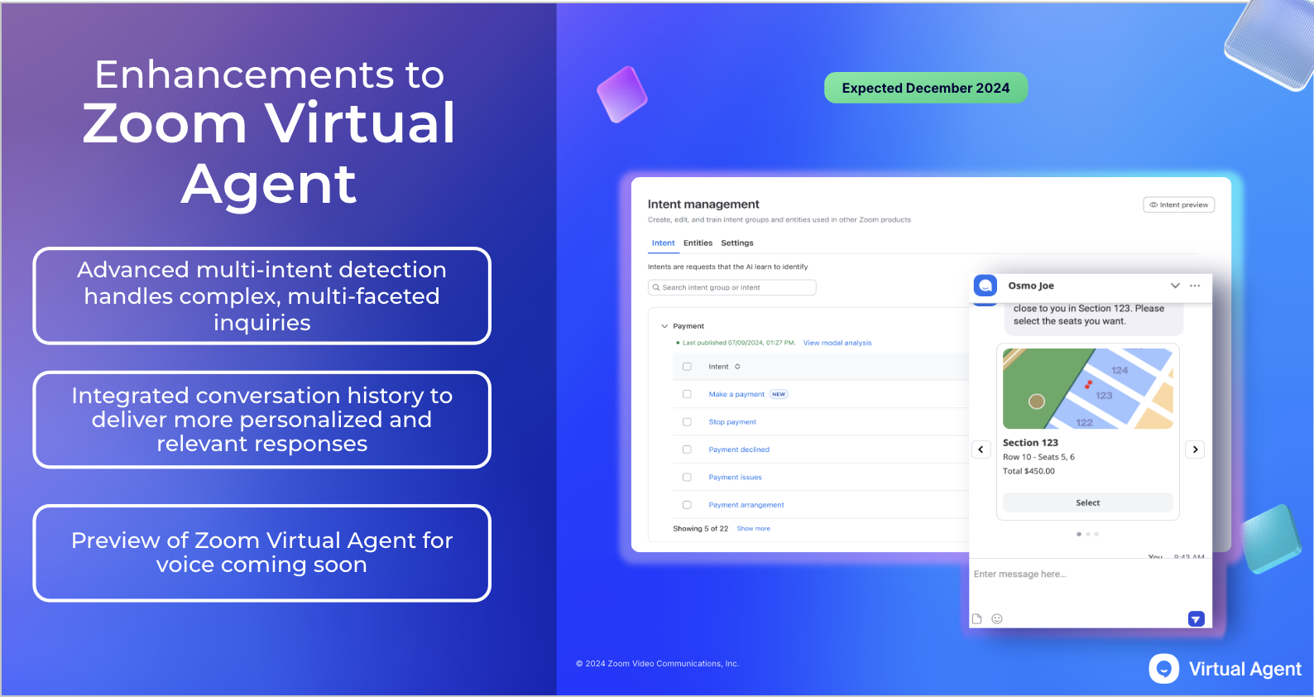Screen dimensions: 1314x697
Task: Toggle the select-all Intent header checkbox
Action: click(x=687, y=367)
